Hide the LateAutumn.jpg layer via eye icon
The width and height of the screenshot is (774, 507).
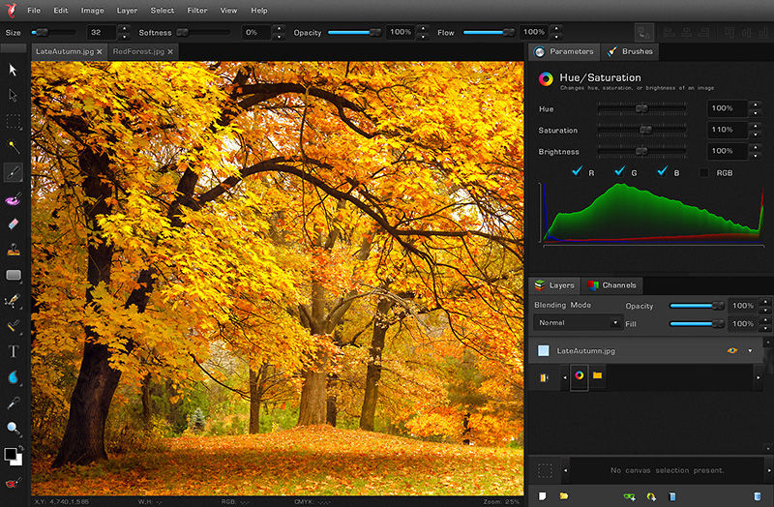(732, 350)
